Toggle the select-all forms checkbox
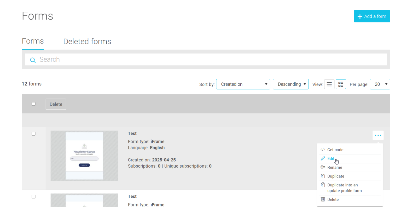418x207 pixels. [33, 104]
